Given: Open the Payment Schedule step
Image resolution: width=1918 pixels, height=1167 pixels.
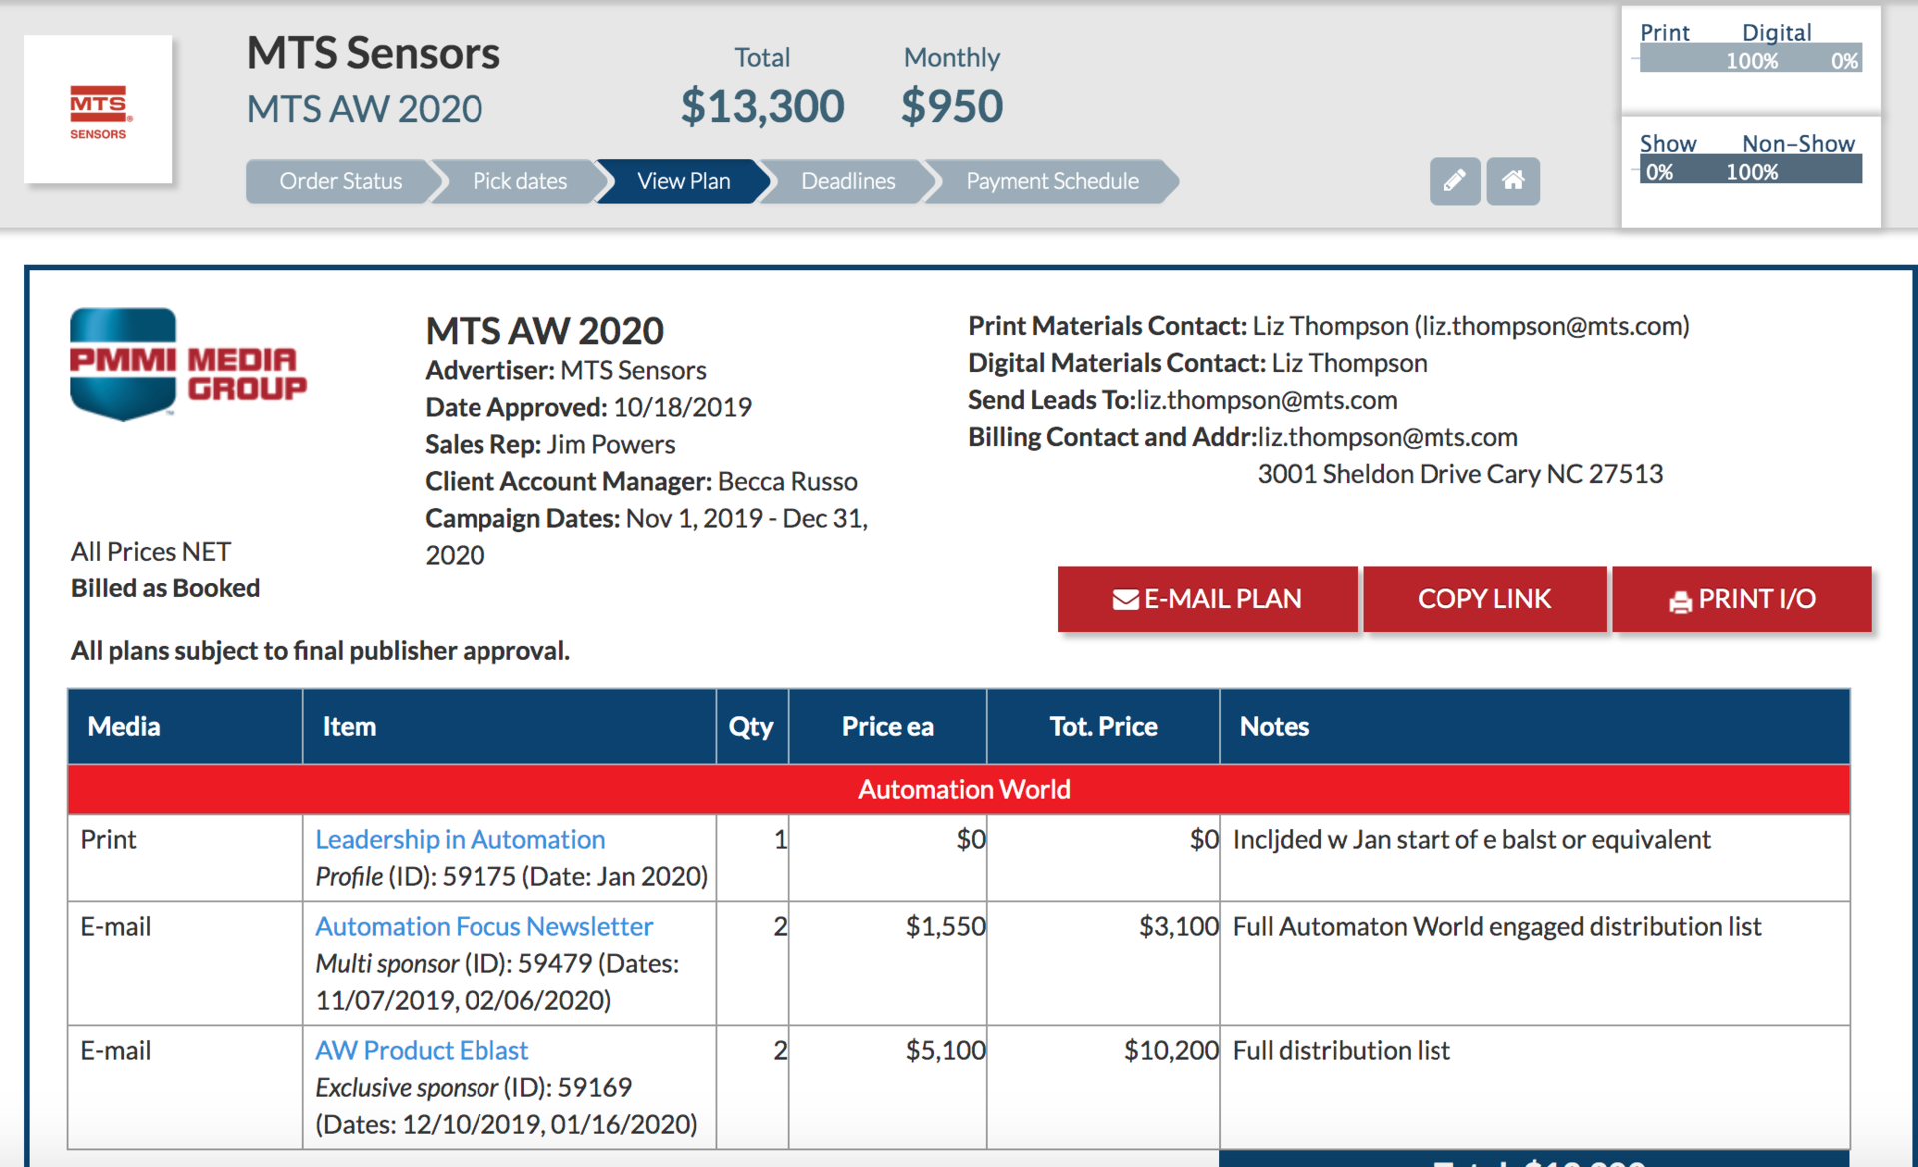Looking at the screenshot, I should point(1052,181).
